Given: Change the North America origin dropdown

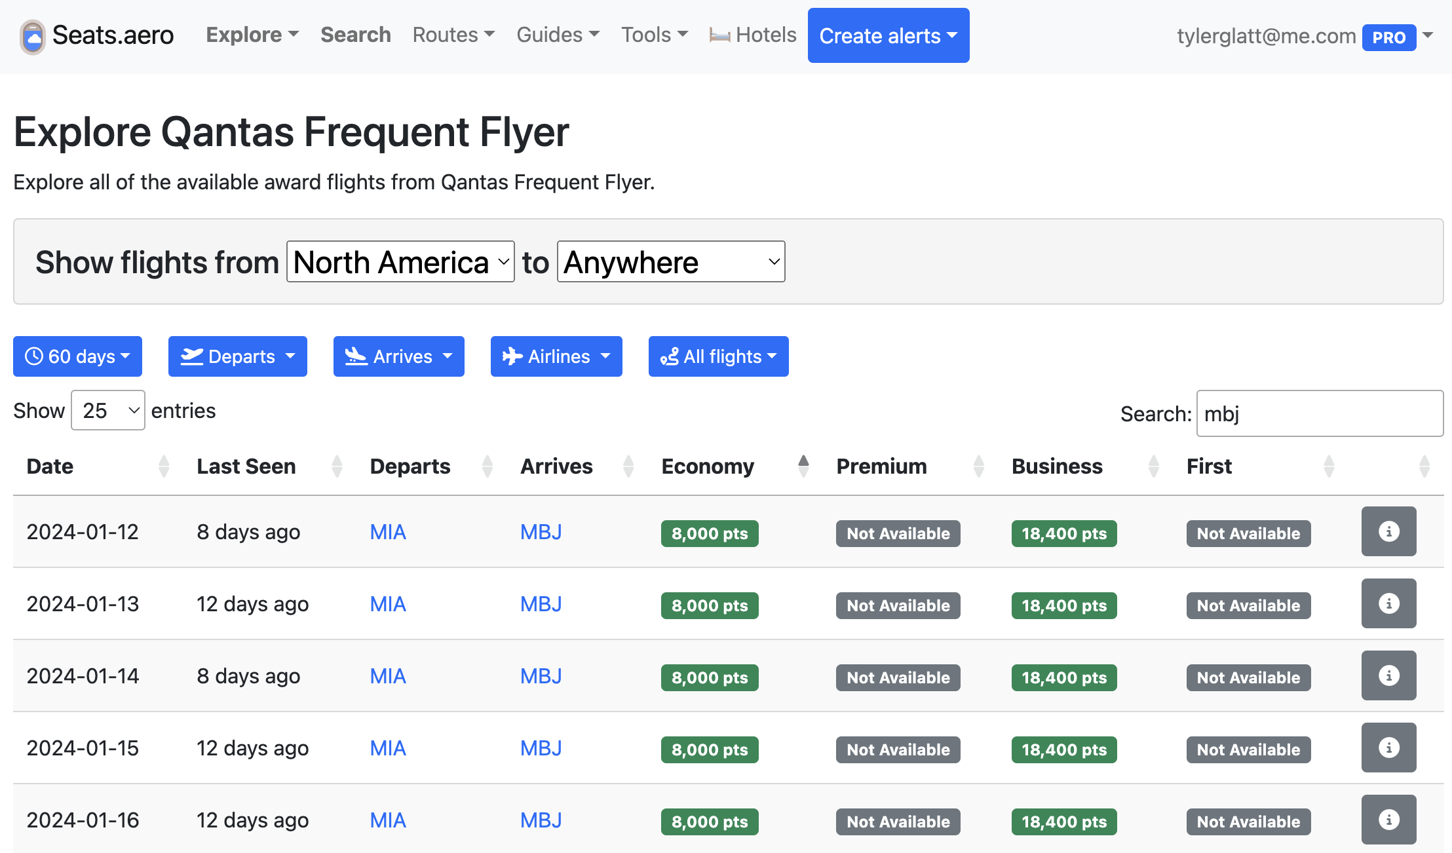Looking at the screenshot, I should click(x=400, y=262).
